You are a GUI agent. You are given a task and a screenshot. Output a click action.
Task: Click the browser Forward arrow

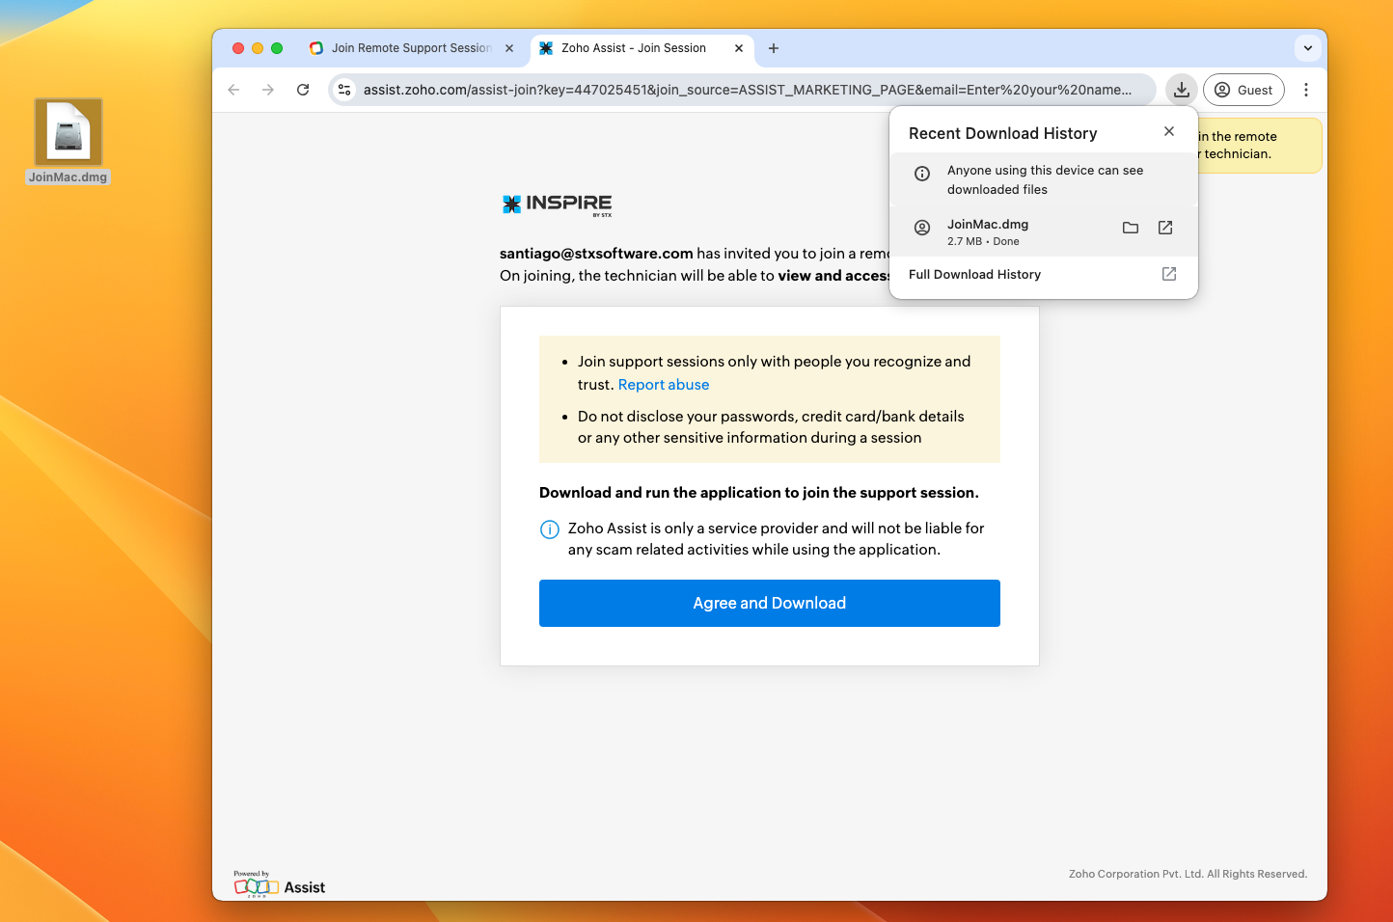coord(268,90)
